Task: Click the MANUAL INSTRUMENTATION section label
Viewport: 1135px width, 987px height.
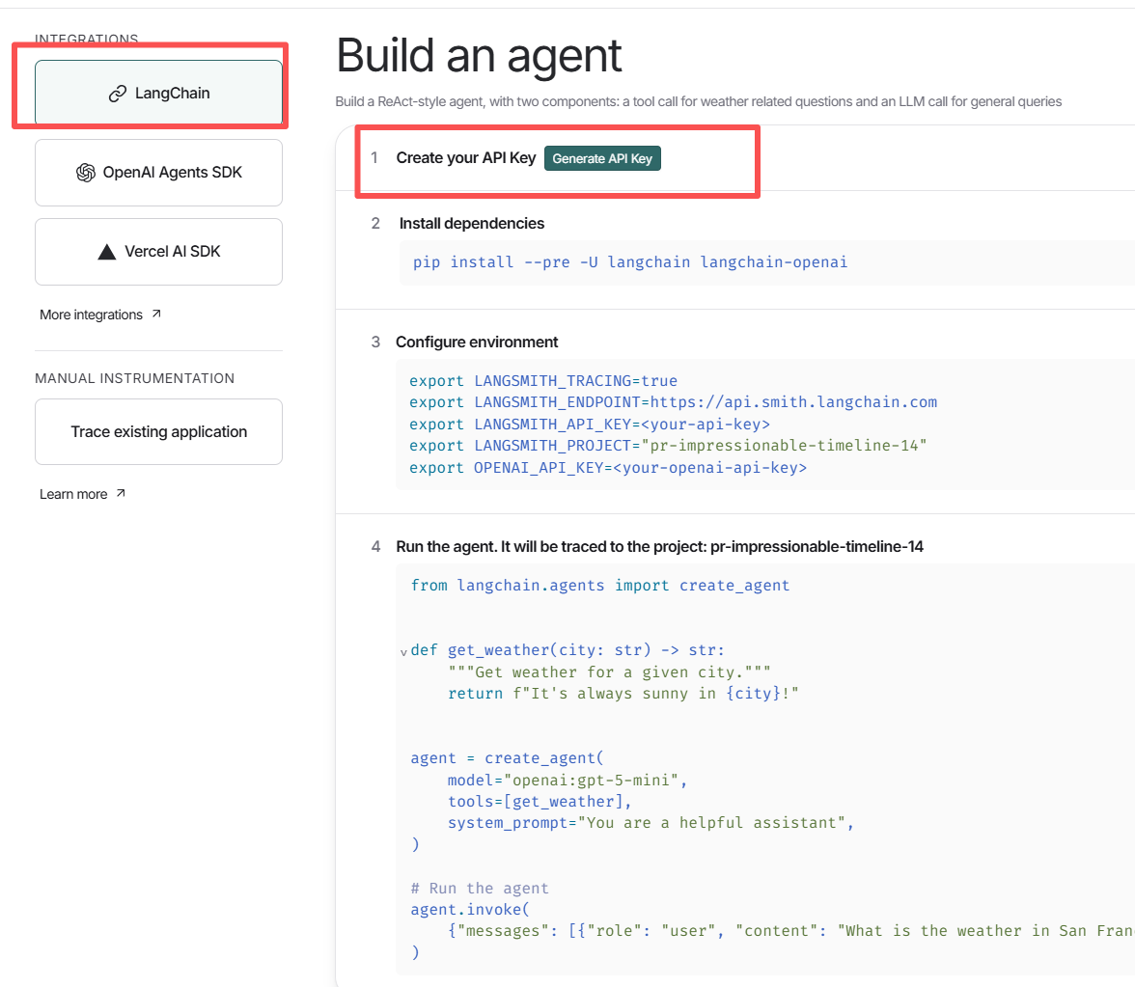Action: tap(135, 378)
